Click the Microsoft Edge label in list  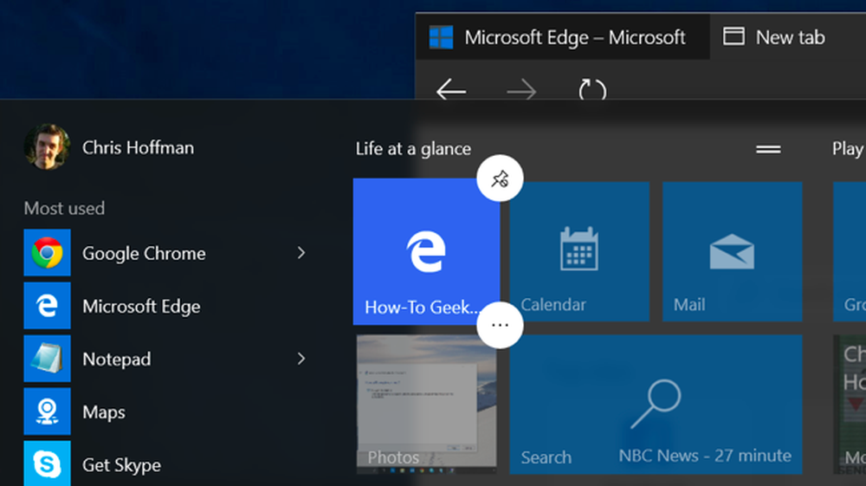click(141, 306)
